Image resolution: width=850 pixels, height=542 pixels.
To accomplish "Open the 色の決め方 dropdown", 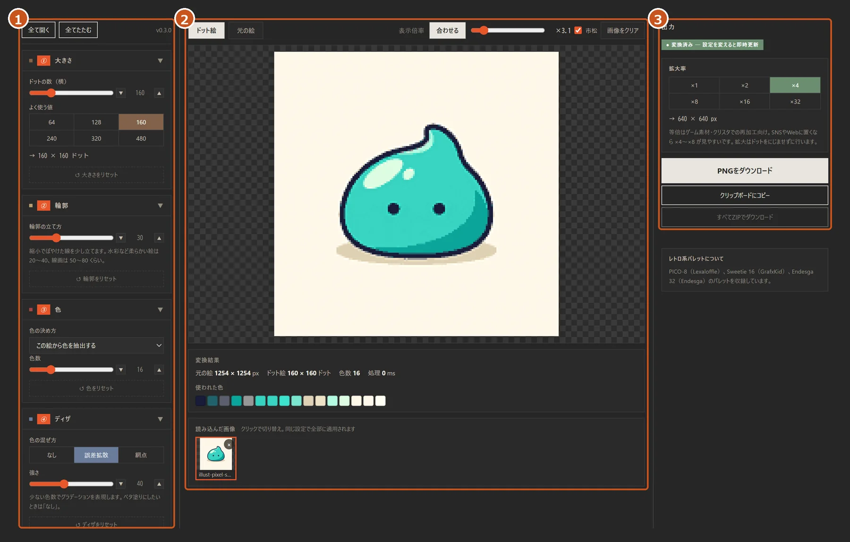I will pos(96,345).
